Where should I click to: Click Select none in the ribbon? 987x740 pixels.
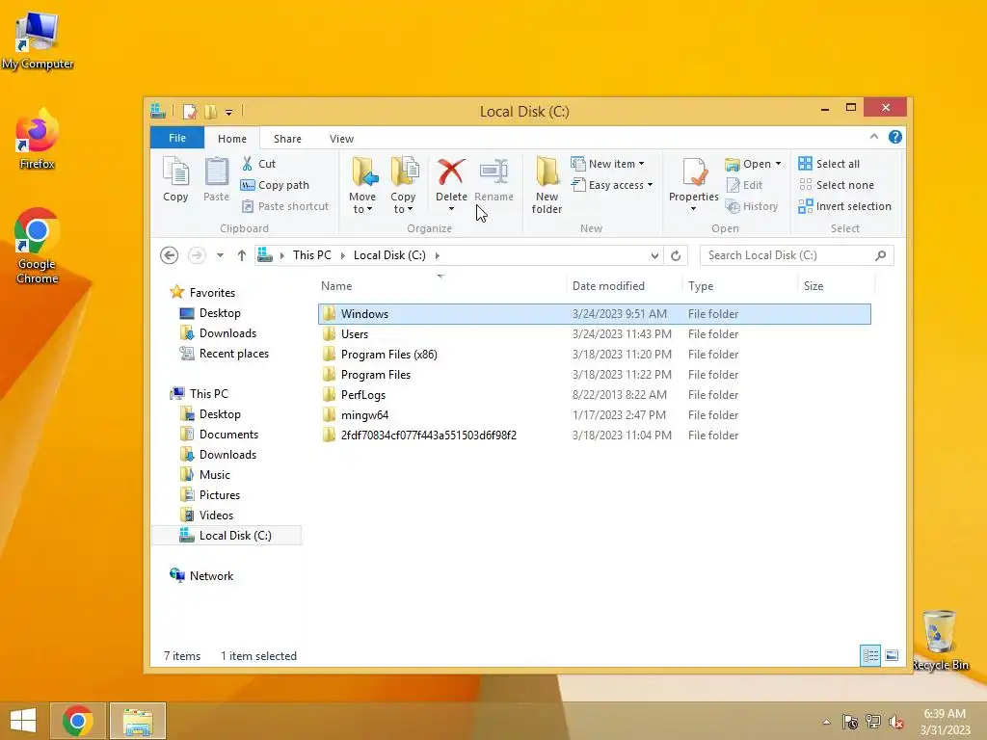pyautogui.click(x=836, y=185)
